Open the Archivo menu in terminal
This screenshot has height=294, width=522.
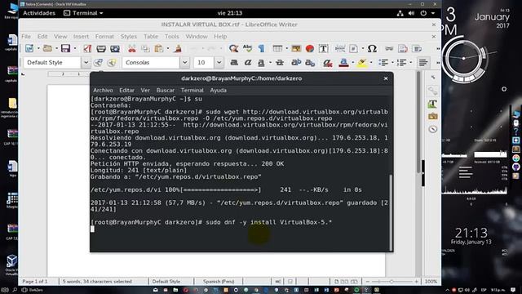[103, 90]
